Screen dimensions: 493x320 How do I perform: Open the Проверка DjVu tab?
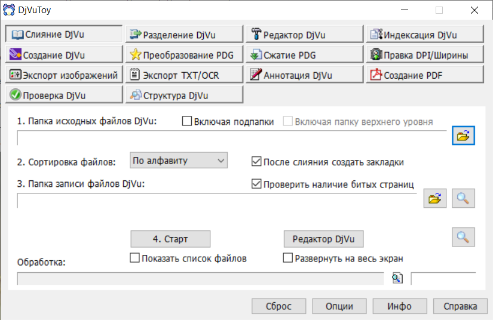click(x=64, y=94)
